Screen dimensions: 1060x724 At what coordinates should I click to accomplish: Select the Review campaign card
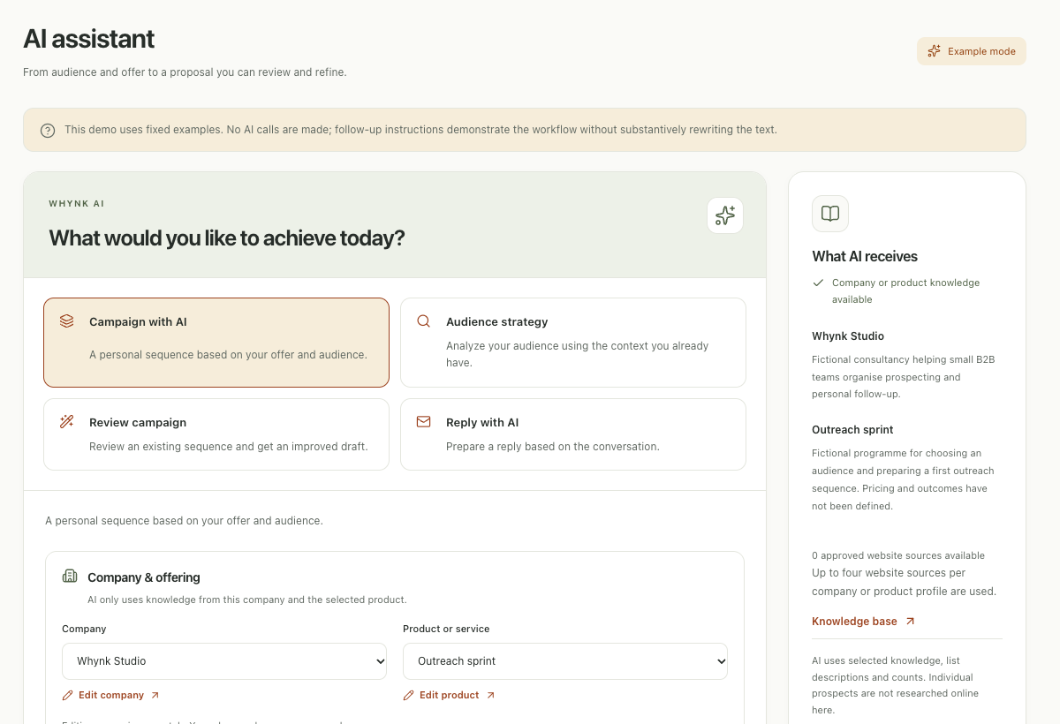(x=216, y=434)
